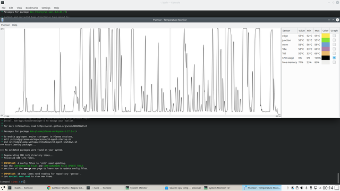340x191 pixels.
Task: Click the light grey swatch for free memory
Action: 326,62
